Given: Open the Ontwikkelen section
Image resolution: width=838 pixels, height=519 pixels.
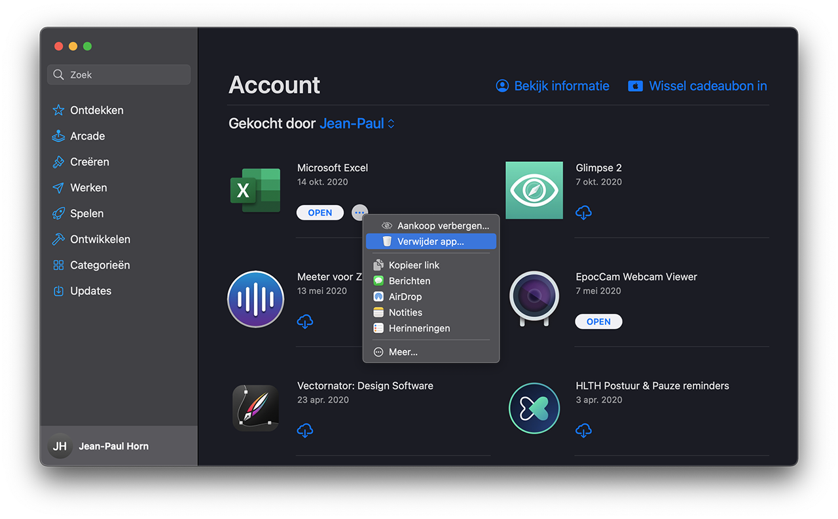Looking at the screenshot, I should coord(91,239).
